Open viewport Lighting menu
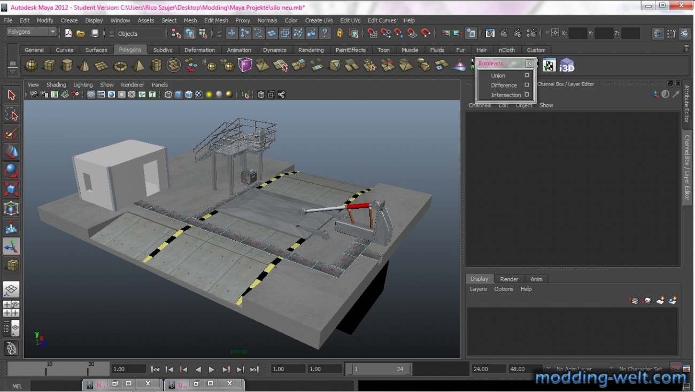This screenshot has width=695, height=392. coord(83,84)
